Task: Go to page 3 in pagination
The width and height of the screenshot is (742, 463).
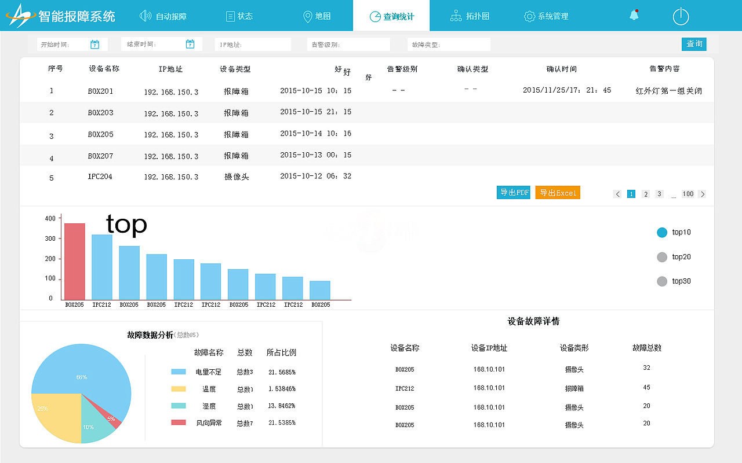Action: [659, 194]
